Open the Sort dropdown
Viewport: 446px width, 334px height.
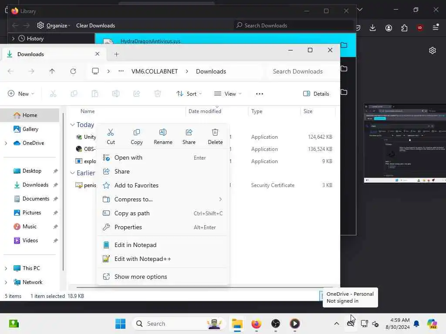(x=189, y=94)
